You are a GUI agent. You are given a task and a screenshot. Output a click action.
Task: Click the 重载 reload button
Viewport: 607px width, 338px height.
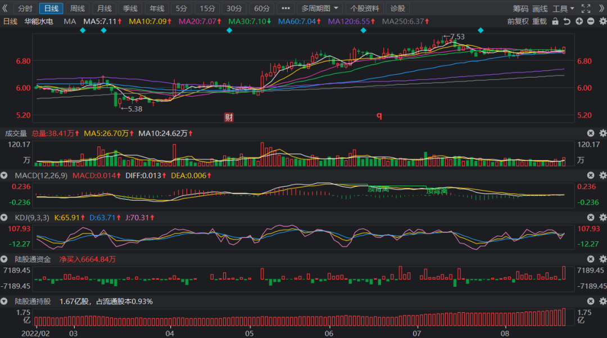(540, 21)
